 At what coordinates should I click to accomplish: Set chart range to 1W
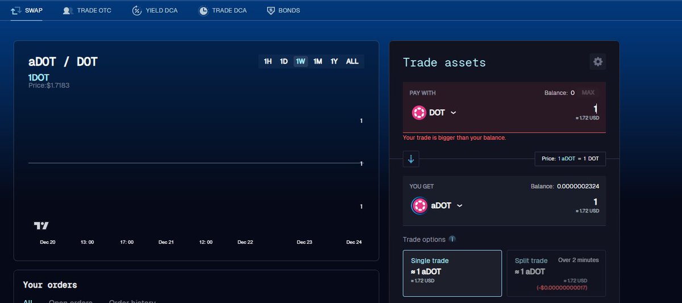point(301,61)
